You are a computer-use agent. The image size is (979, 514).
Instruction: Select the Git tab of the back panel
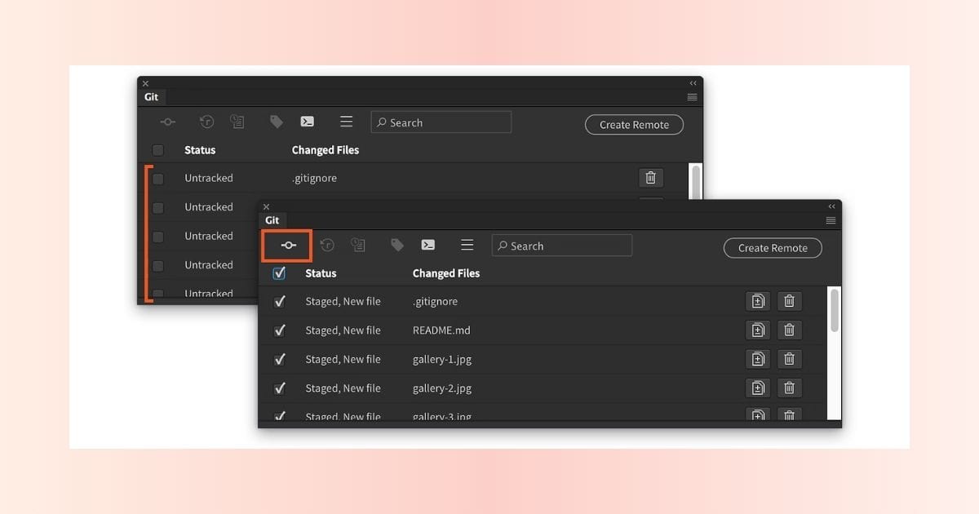[x=152, y=97]
